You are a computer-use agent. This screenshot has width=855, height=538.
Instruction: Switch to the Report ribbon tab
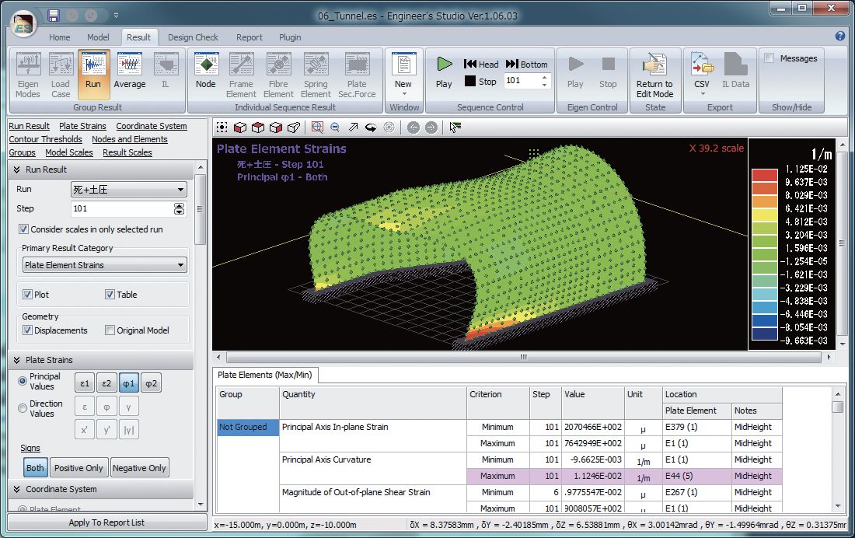pyautogui.click(x=250, y=37)
